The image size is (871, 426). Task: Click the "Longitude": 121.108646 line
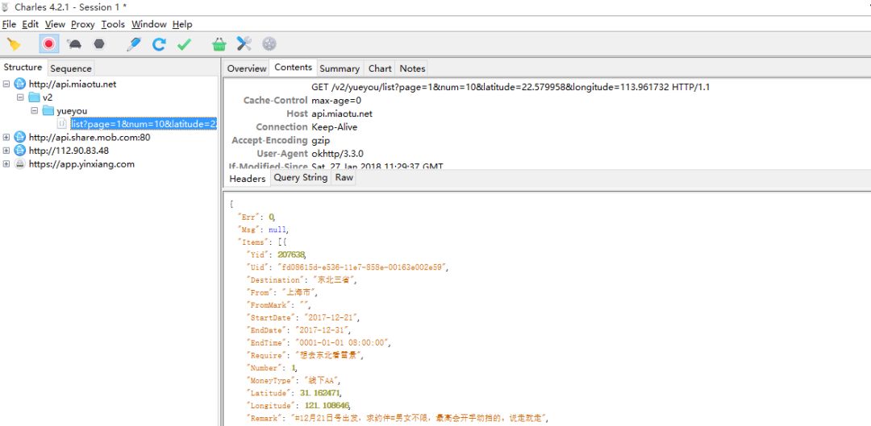(299, 406)
